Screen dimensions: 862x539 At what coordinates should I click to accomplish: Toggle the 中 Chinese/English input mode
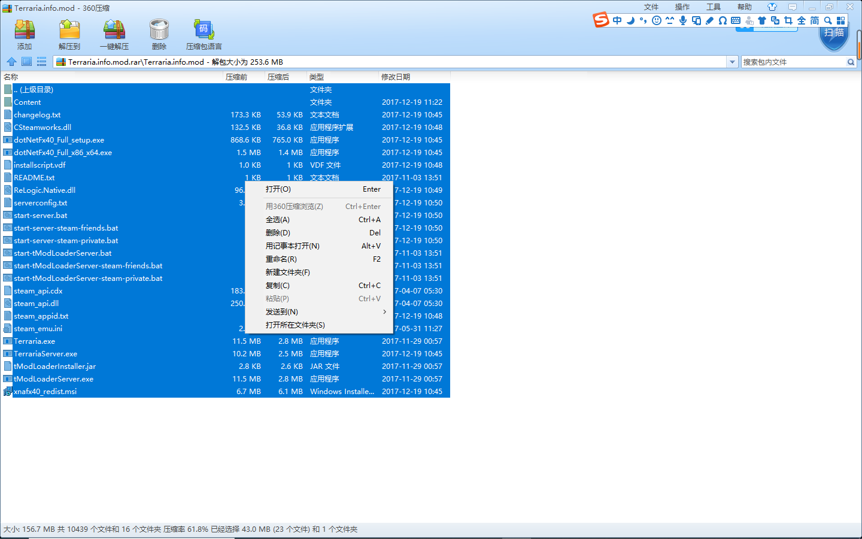click(617, 20)
